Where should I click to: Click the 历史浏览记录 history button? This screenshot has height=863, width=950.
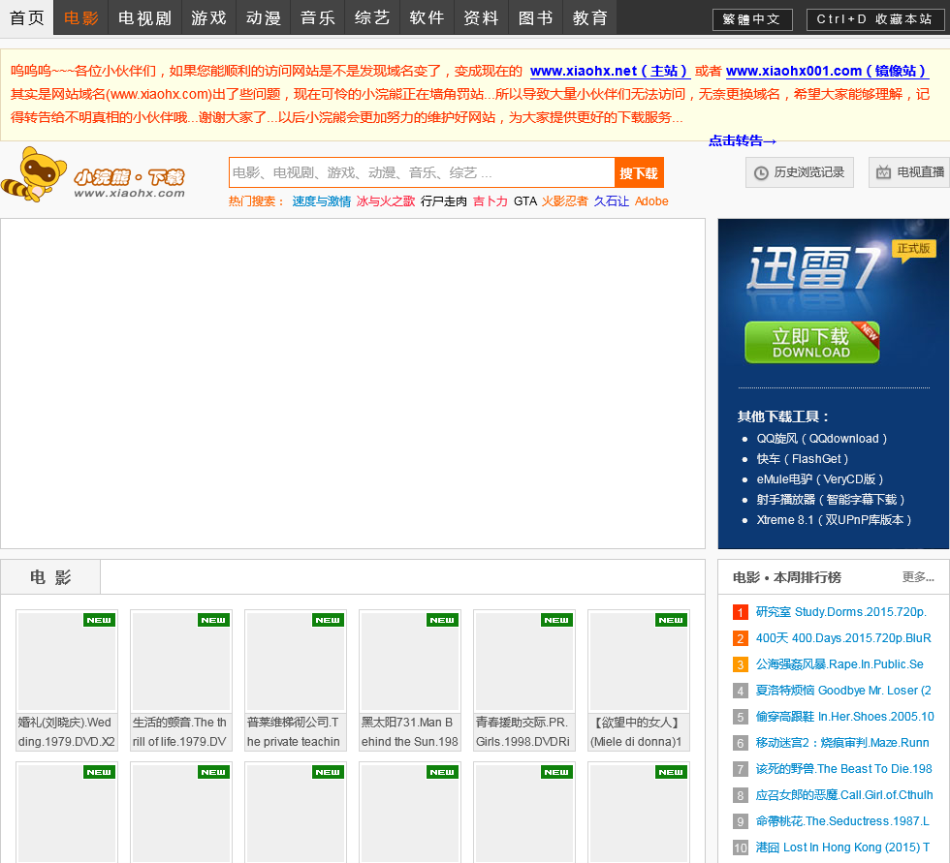[x=799, y=172]
